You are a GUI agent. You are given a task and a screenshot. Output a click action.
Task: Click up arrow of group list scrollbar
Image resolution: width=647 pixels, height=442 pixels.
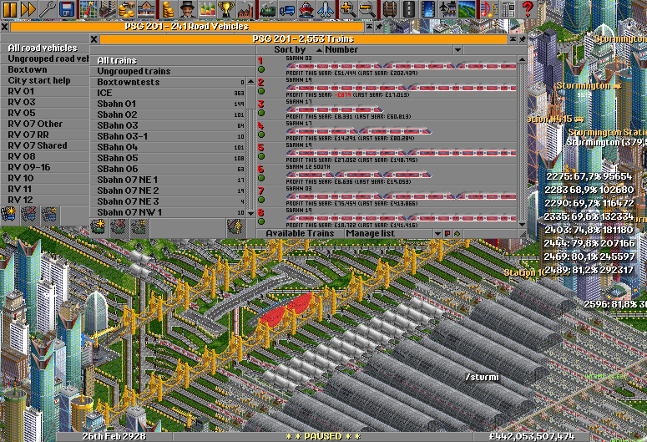(x=251, y=81)
